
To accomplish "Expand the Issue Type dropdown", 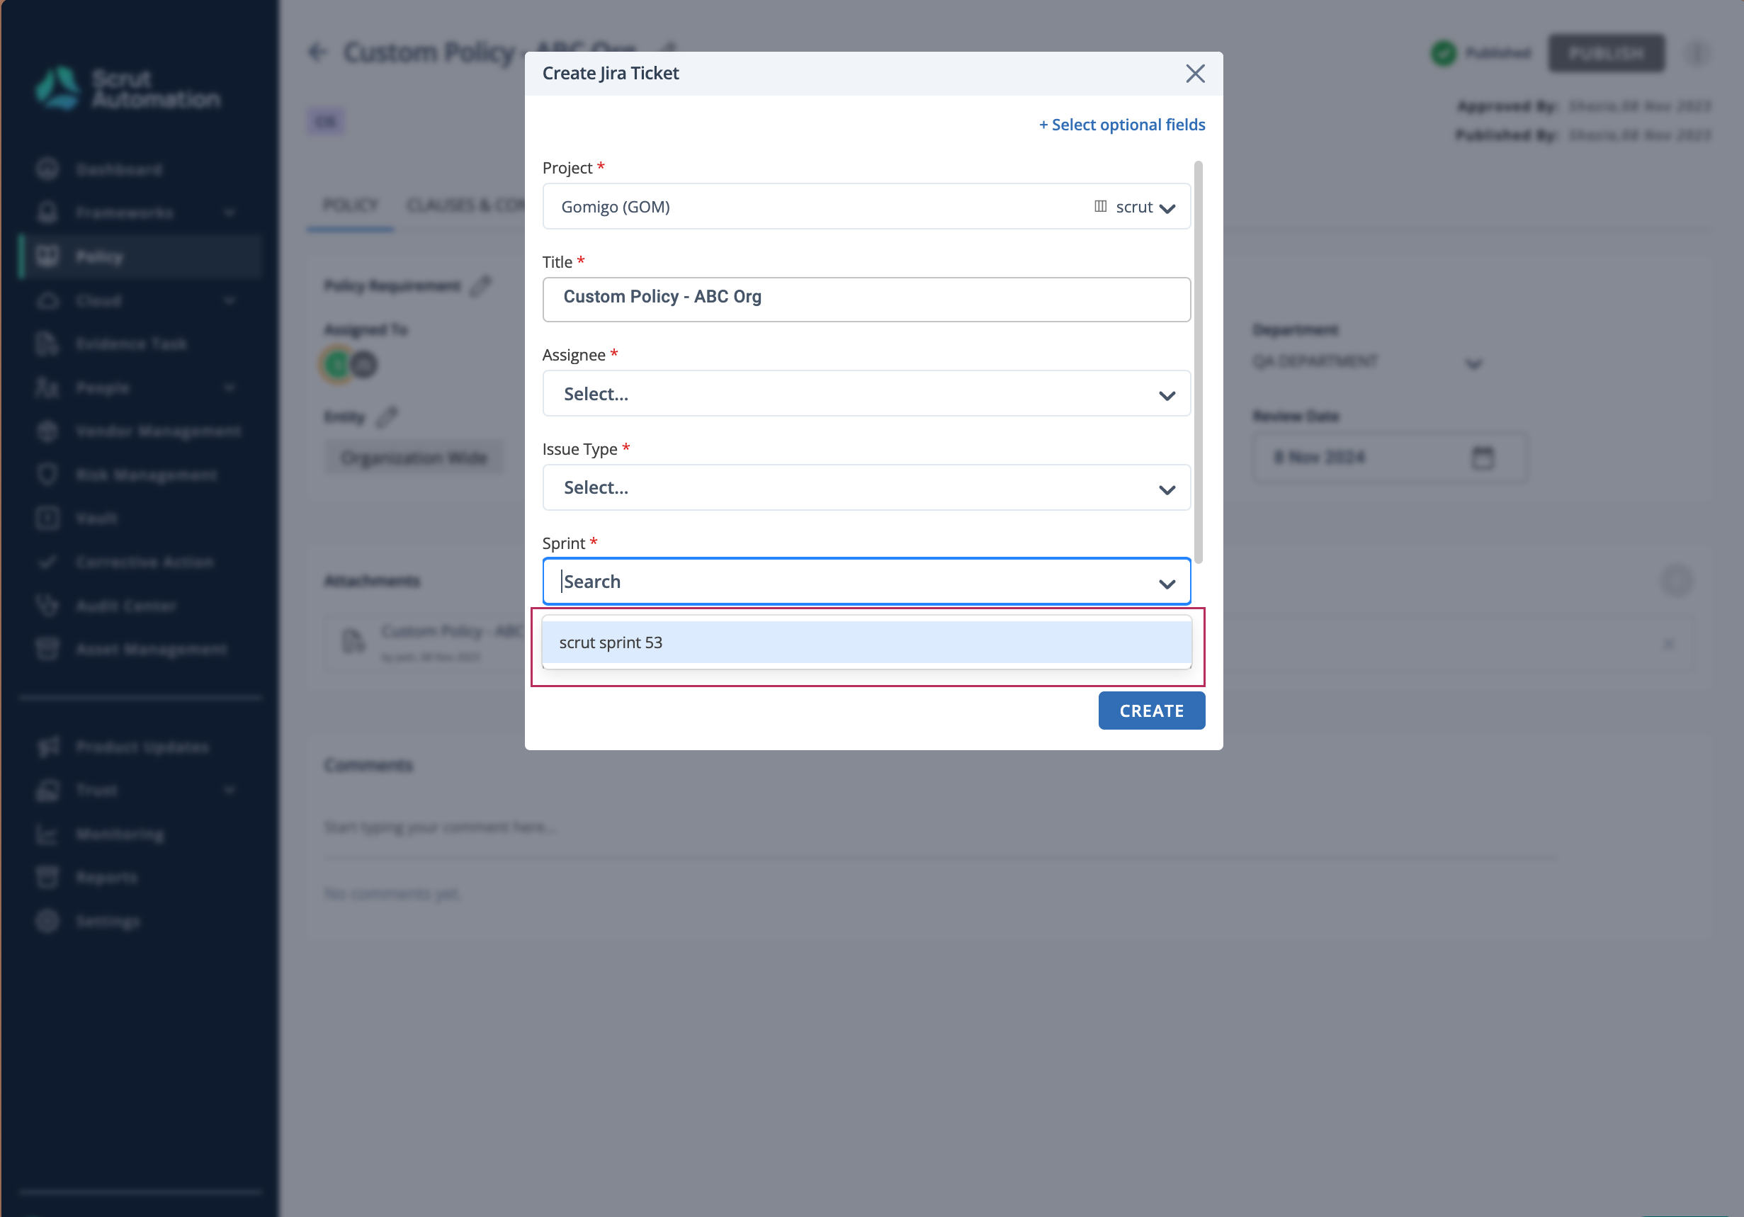I will (866, 487).
